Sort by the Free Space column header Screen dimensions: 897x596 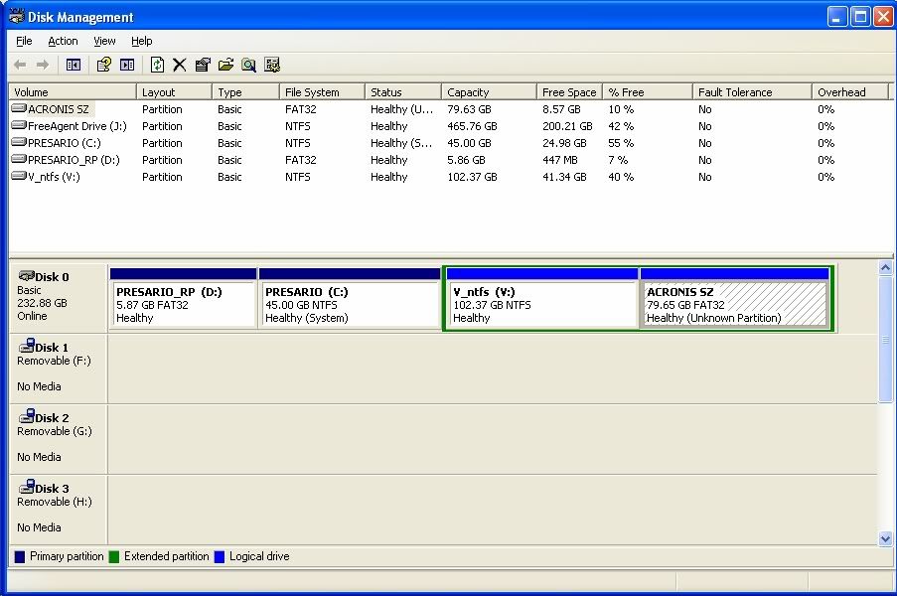tap(569, 92)
